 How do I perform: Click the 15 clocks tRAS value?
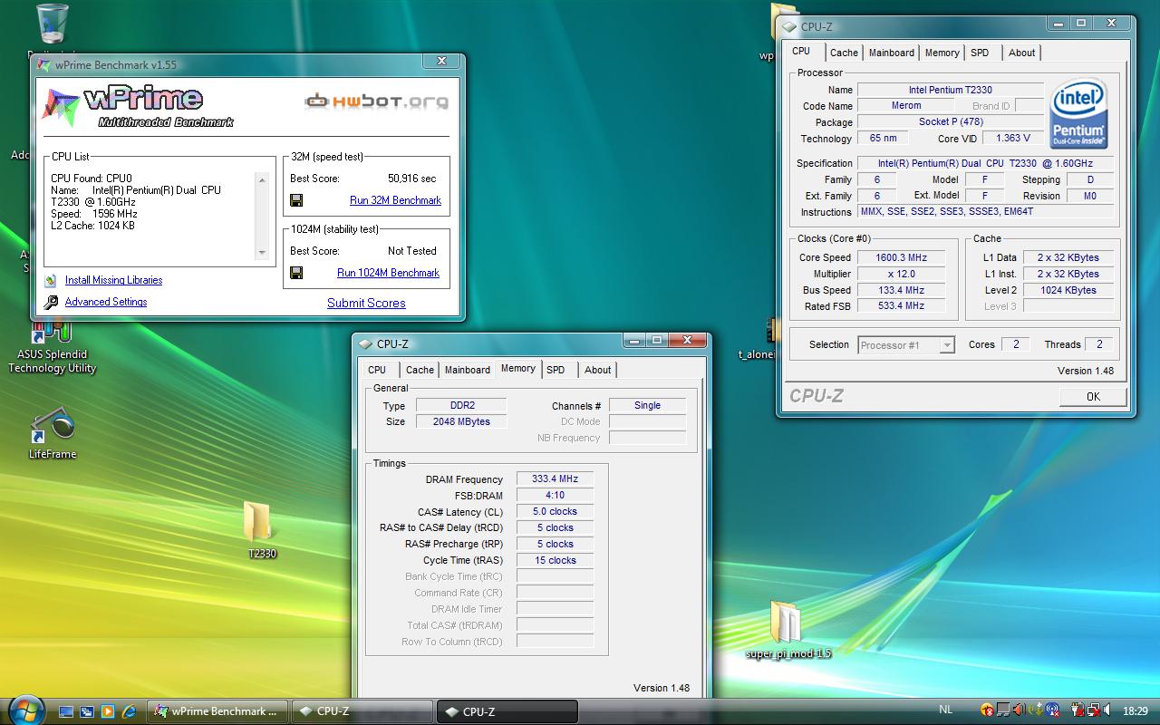(x=555, y=561)
